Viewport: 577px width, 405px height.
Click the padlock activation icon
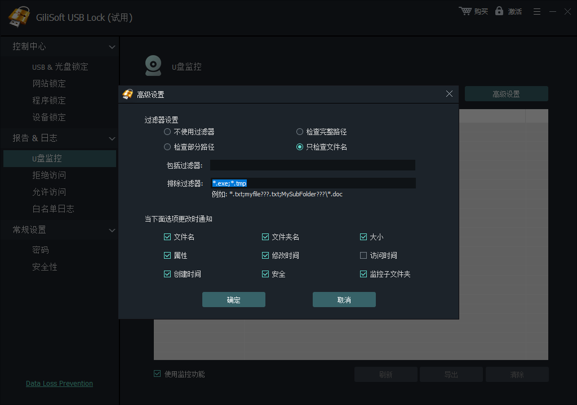point(499,11)
